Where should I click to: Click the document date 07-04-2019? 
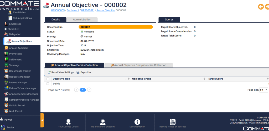tap(87, 41)
